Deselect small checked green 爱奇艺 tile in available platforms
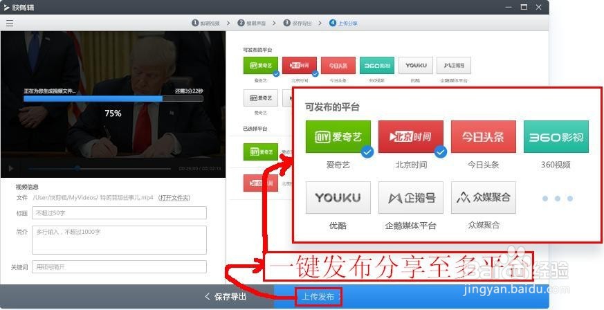Viewport: 604px width, 310px height. coord(261,66)
